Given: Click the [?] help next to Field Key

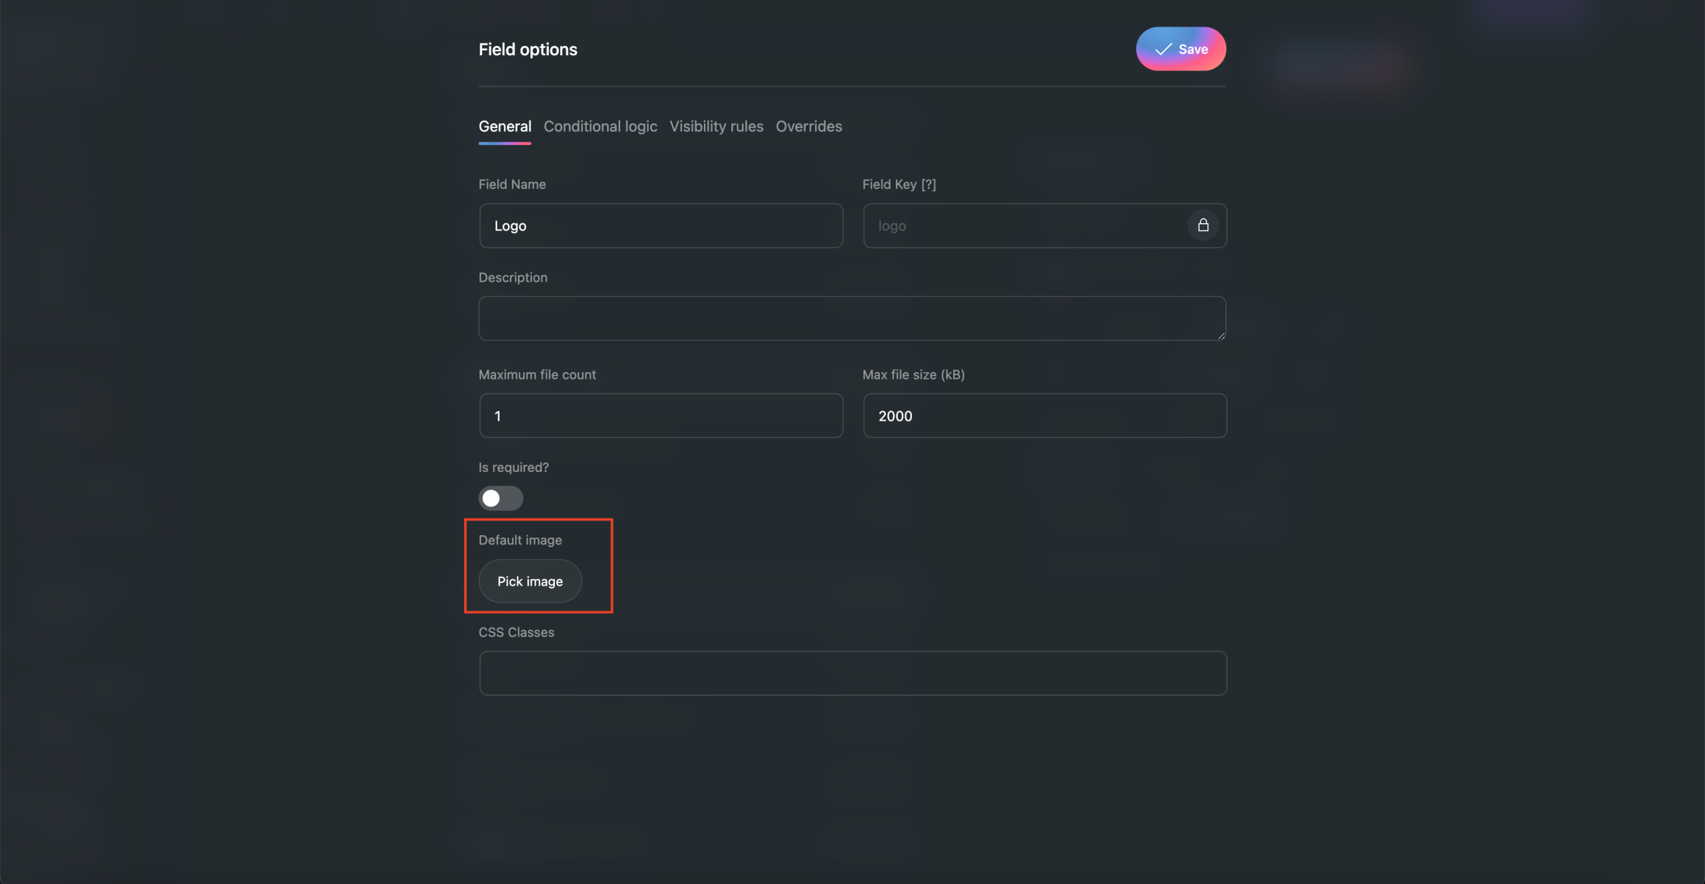Looking at the screenshot, I should pos(928,184).
